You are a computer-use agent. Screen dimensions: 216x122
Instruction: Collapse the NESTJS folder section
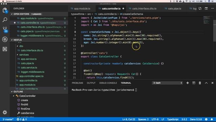pyautogui.click(x=12, y=40)
